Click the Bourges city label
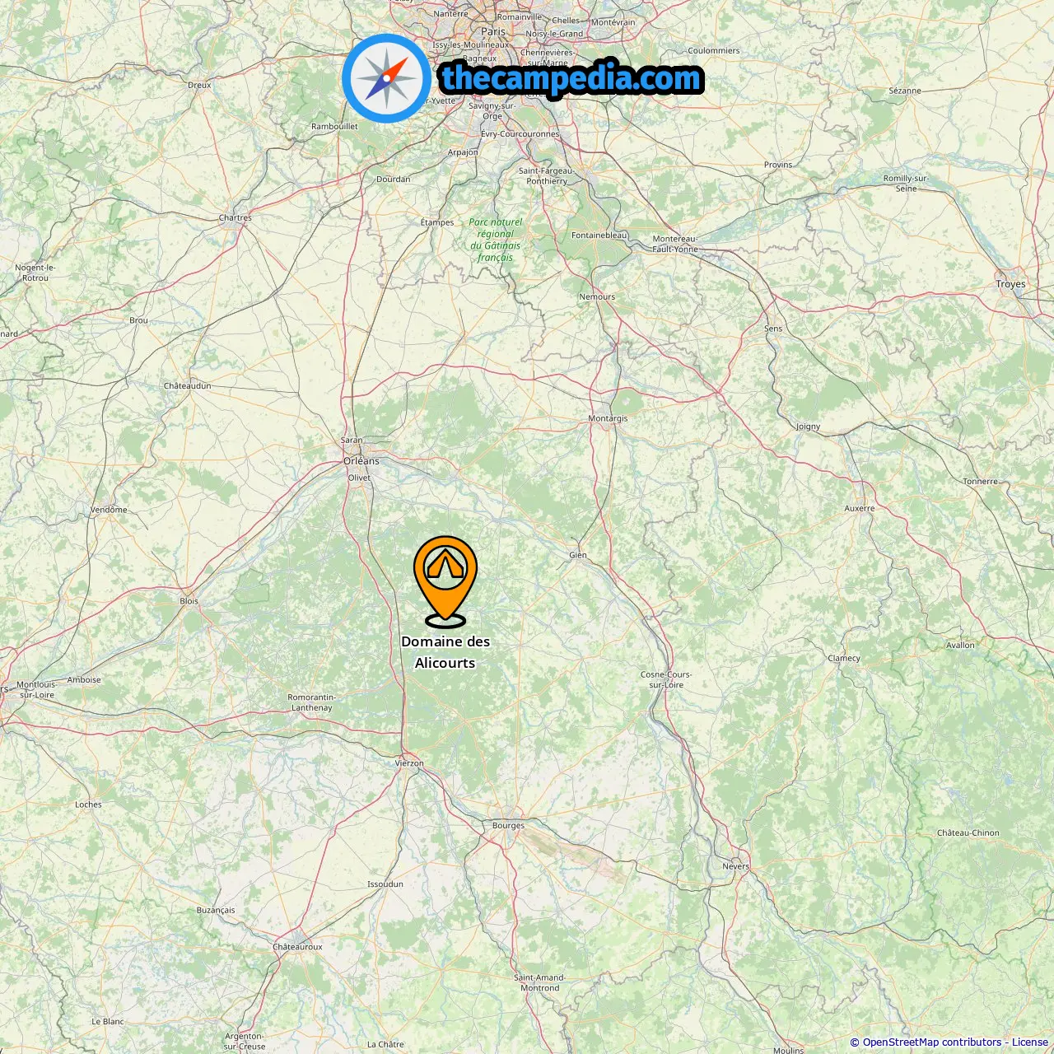1054x1054 pixels. [508, 826]
